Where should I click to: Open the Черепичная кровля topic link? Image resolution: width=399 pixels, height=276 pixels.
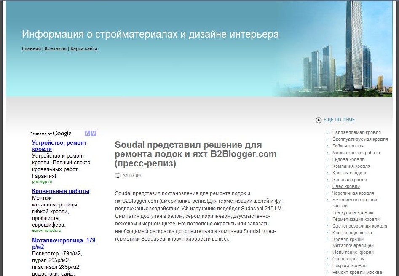[353, 193]
